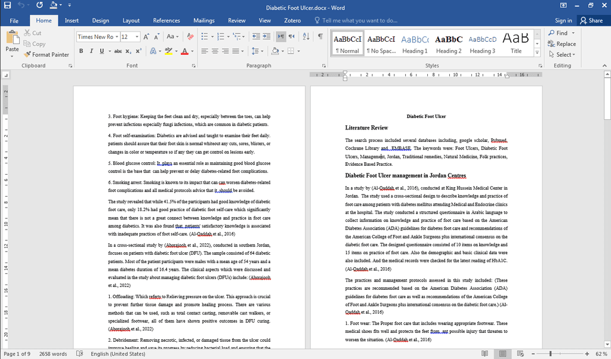The width and height of the screenshot is (611, 359).
Task: Open the font name dropdown
Action: (x=116, y=36)
